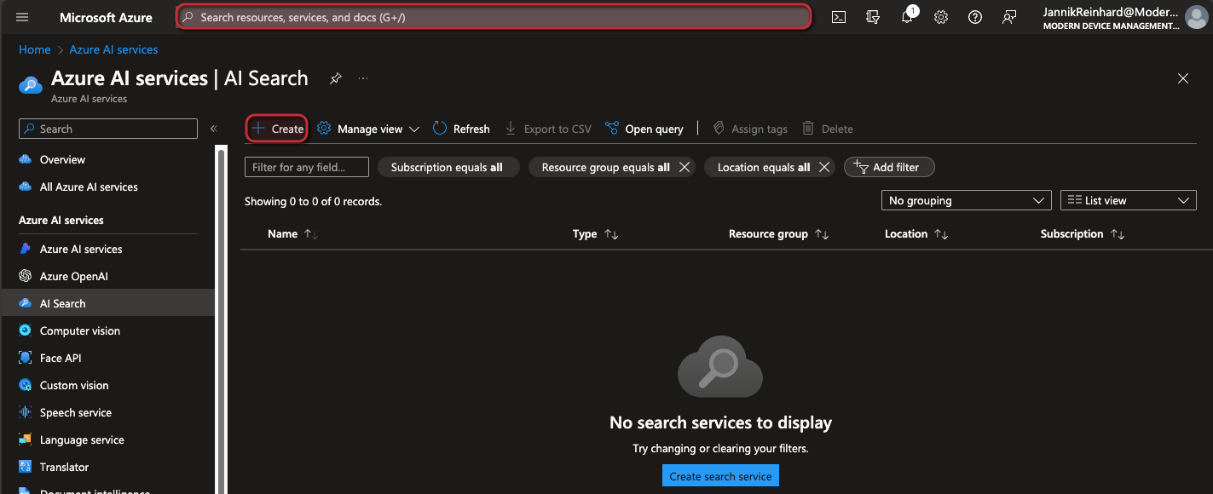Pin the AI Search page

(335, 78)
